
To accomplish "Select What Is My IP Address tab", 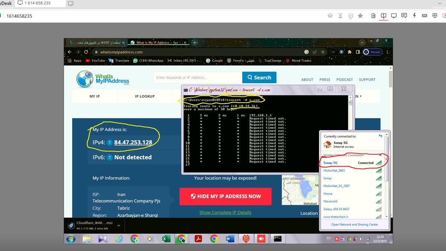I will pos(158,43).
